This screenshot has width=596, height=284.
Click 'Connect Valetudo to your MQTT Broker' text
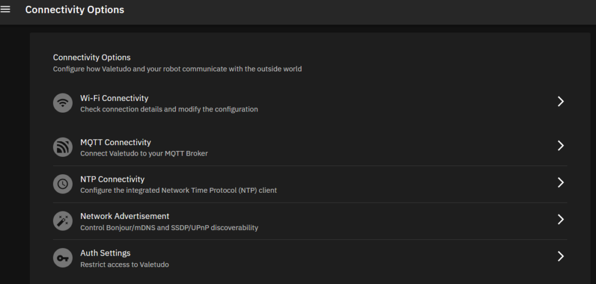point(144,153)
